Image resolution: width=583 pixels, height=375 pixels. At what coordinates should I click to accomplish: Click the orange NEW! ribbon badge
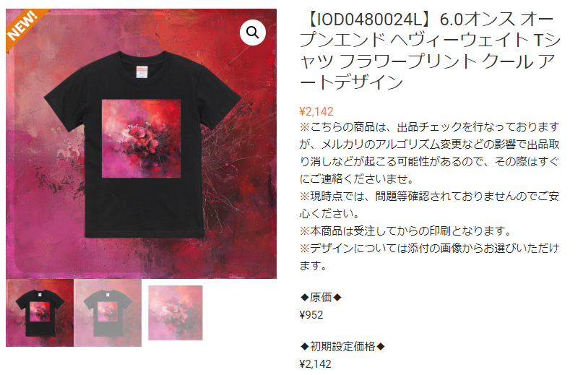pyautogui.click(x=25, y=27)
